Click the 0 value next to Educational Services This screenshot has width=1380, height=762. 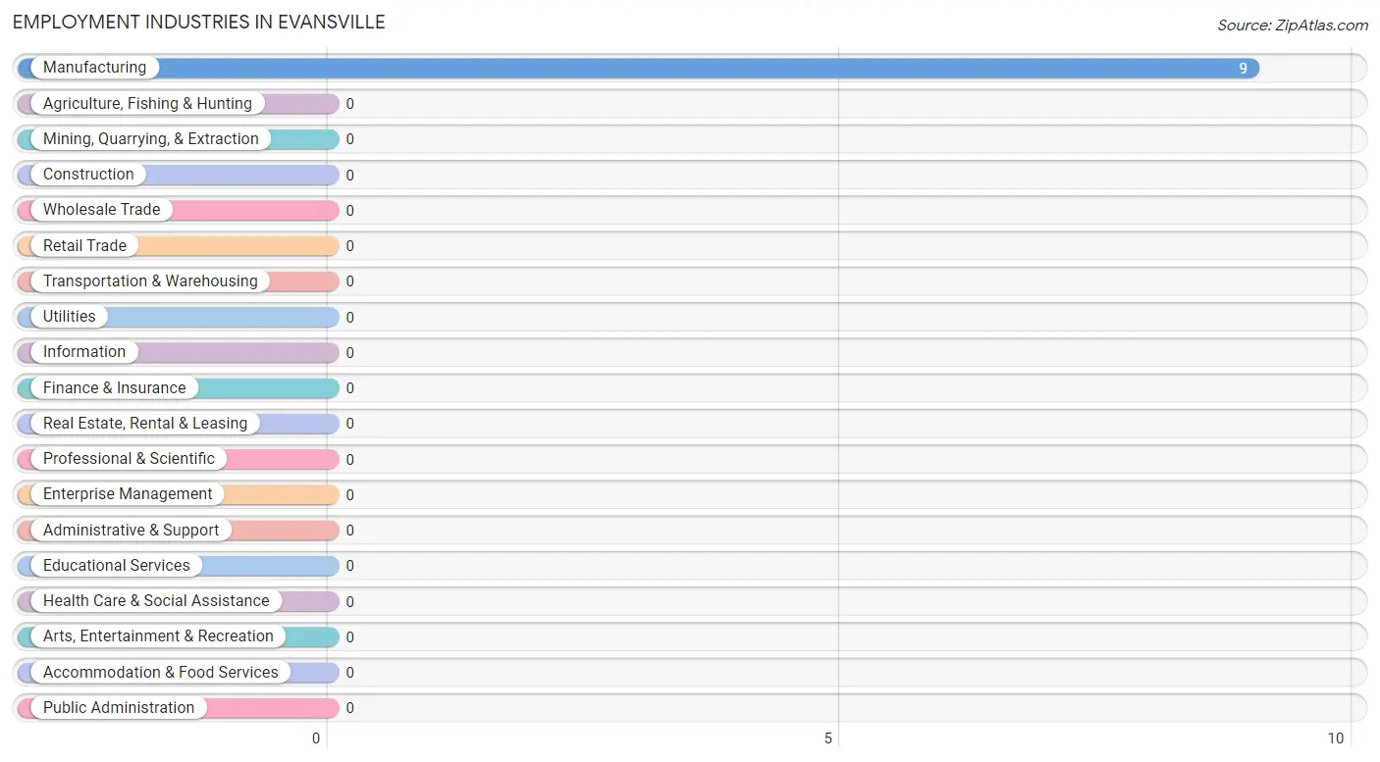(349, 566)
